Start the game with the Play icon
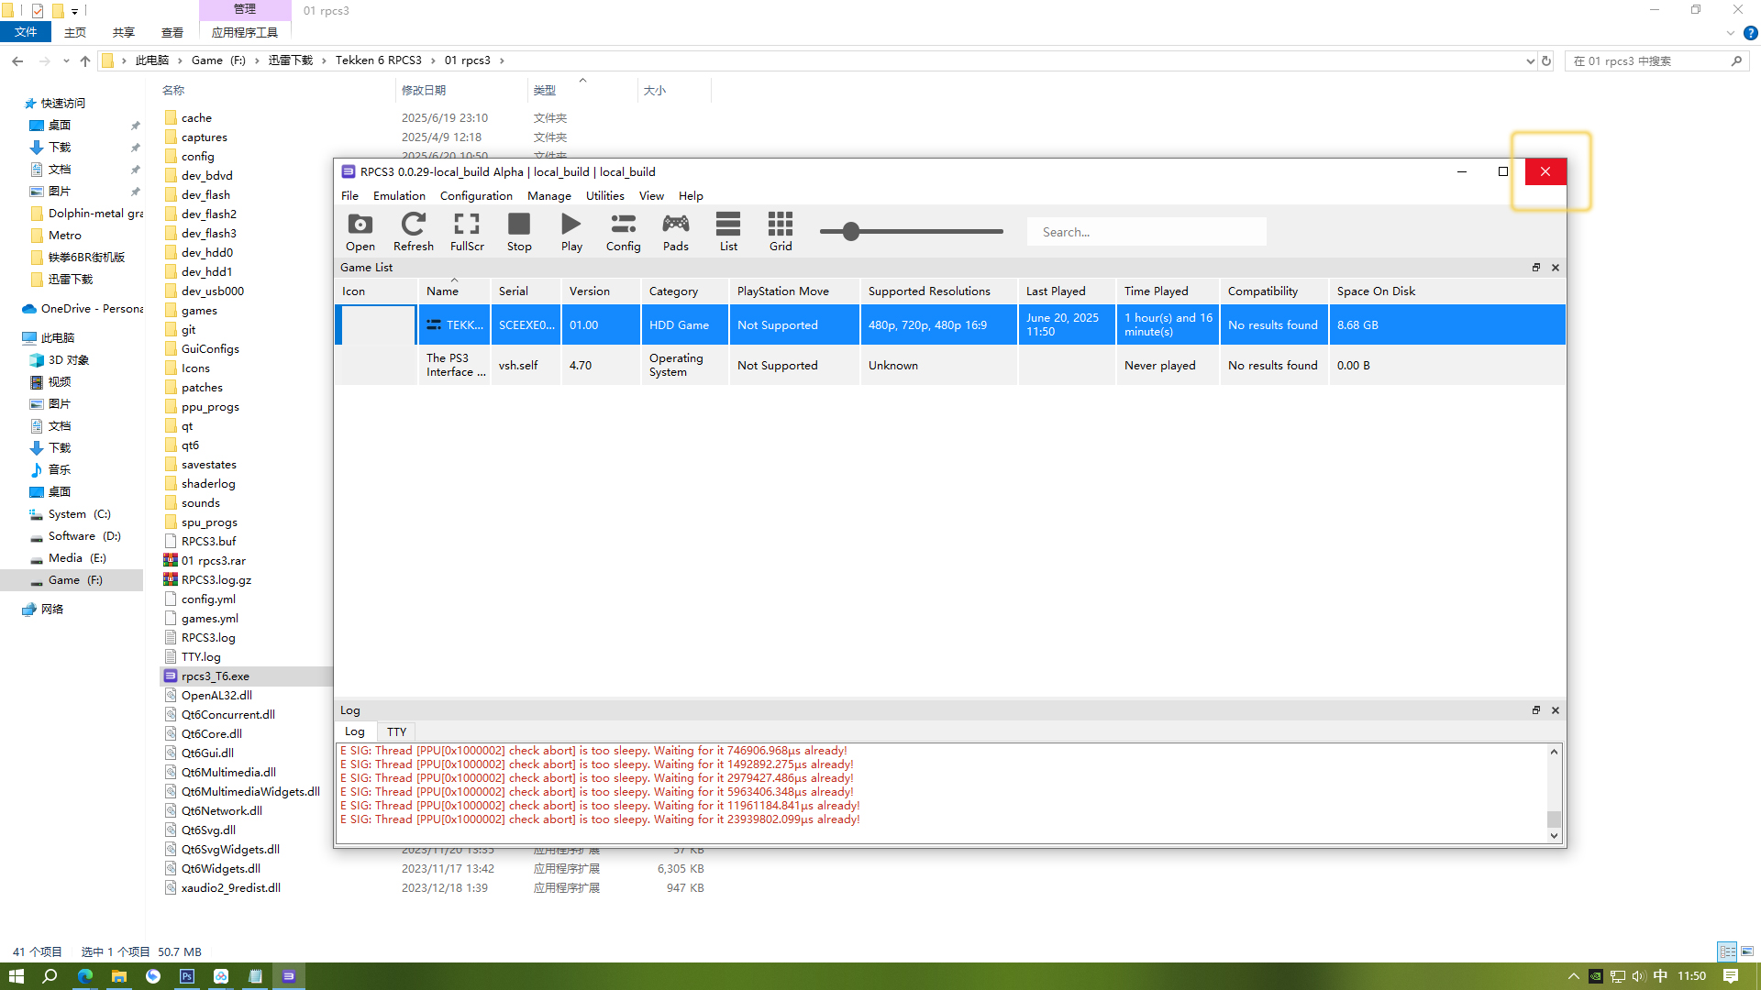The image size is (1761, 990). (571, 233)
